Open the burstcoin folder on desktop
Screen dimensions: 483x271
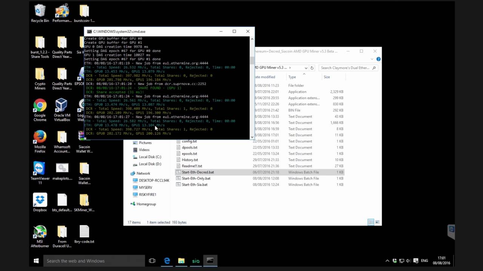pyautogui.click(x=84, y=14)
